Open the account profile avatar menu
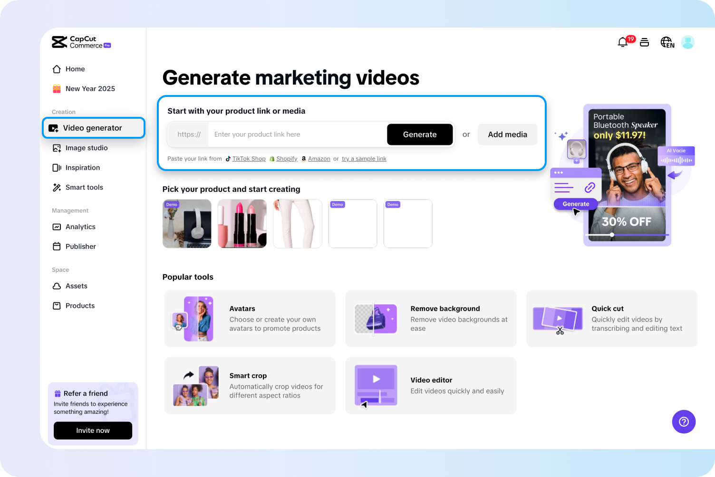 687,42
